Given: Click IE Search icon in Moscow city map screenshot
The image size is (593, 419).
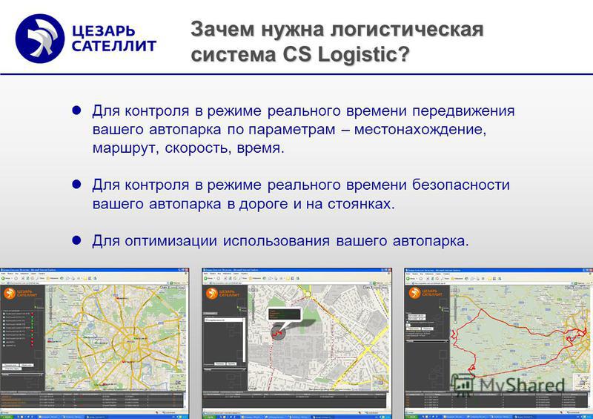Looking at the screenshot, I should 38,278.
